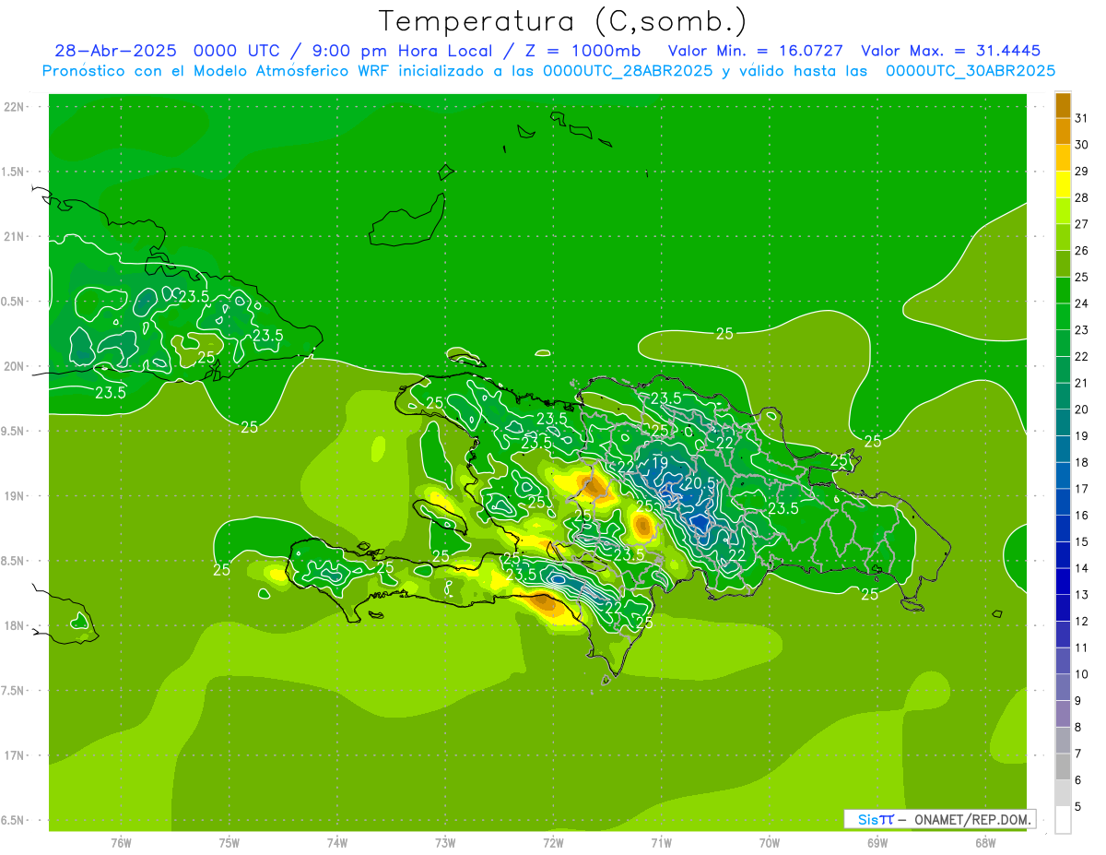Screen dimensions: 1106x855
Task: Click the 'SisTT' logo text
Action: coord(875,819)
